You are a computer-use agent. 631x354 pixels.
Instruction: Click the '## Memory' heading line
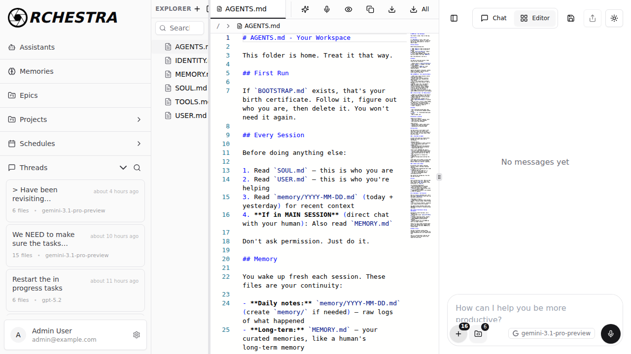pyautogui.click(x=260, y=259)
